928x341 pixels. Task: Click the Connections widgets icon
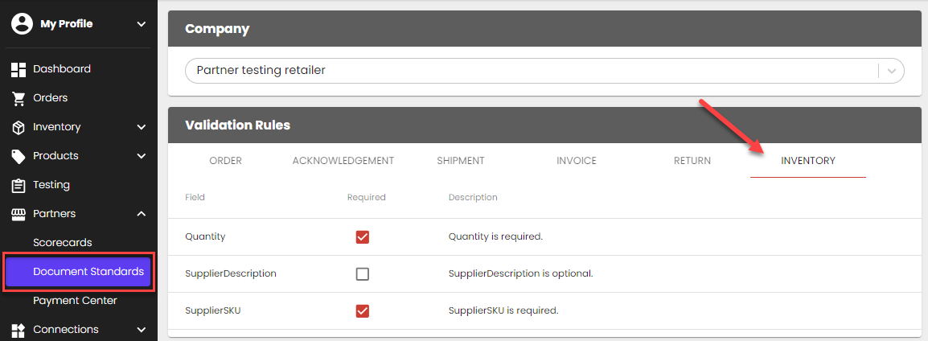(18, 330)
